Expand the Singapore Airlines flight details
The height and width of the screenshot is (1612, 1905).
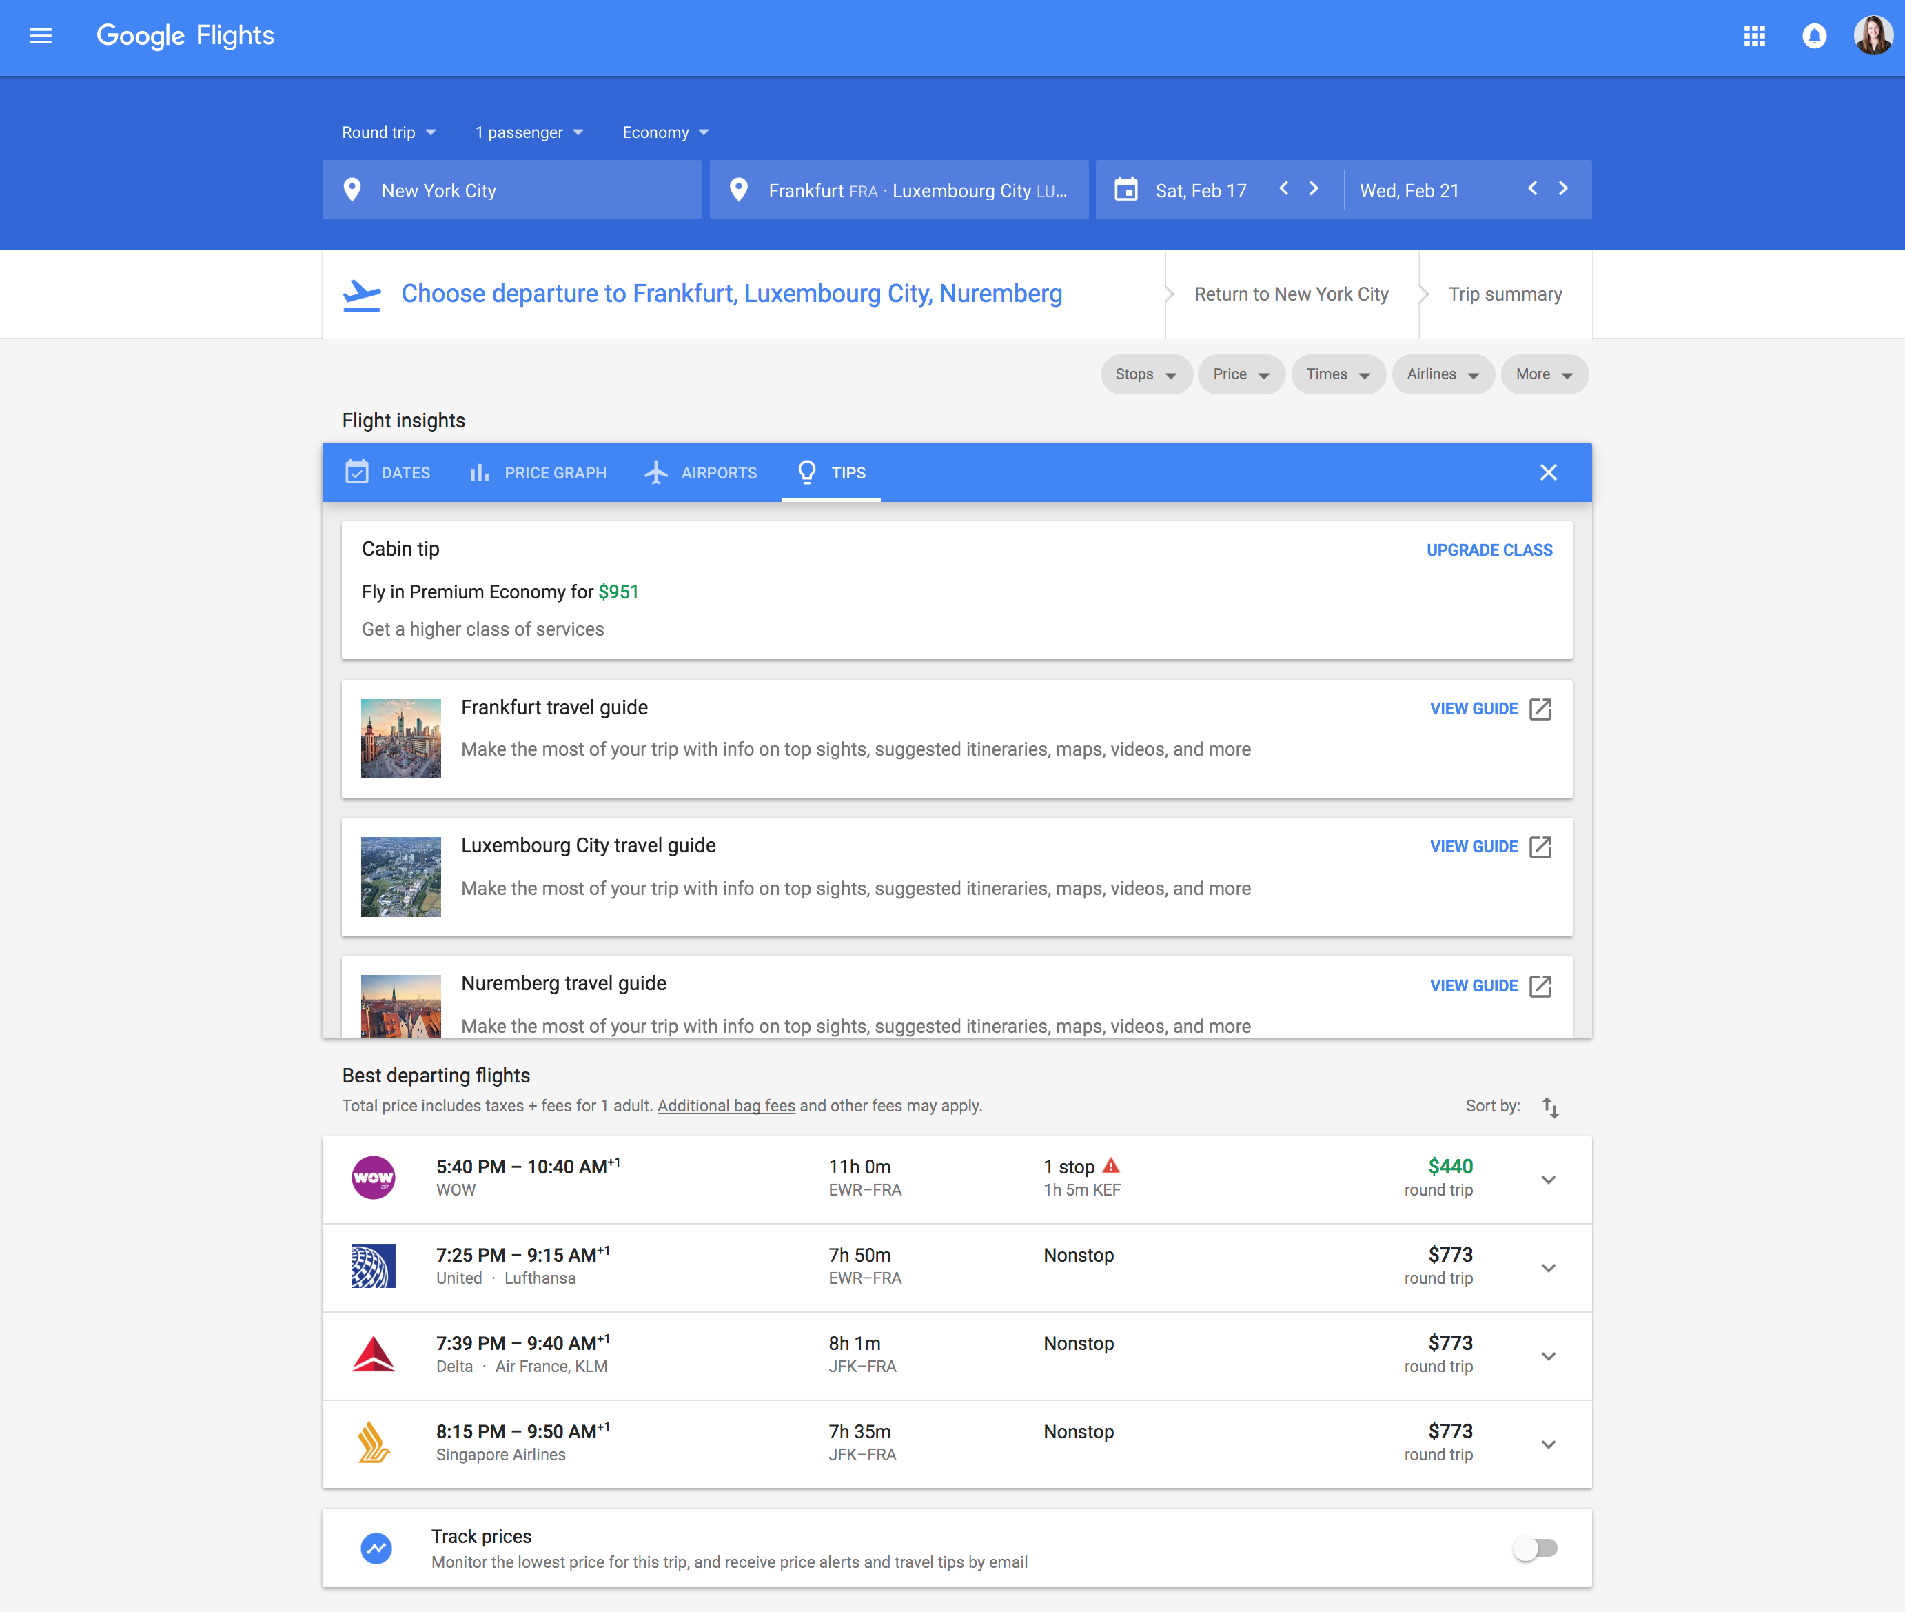[x=1548, y=1444]
